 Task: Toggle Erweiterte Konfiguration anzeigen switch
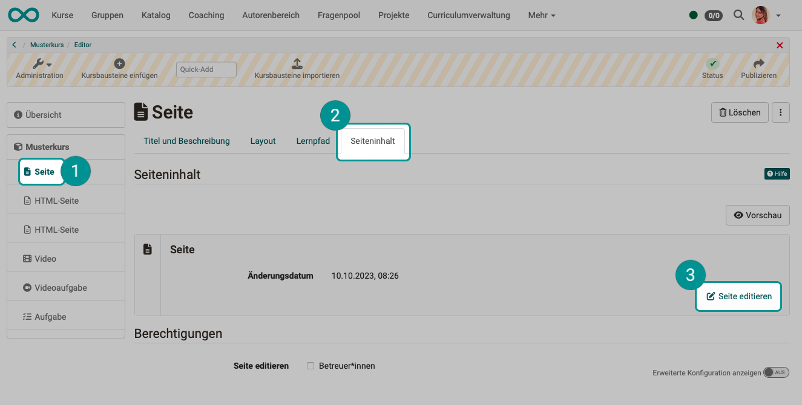point(776,372)
